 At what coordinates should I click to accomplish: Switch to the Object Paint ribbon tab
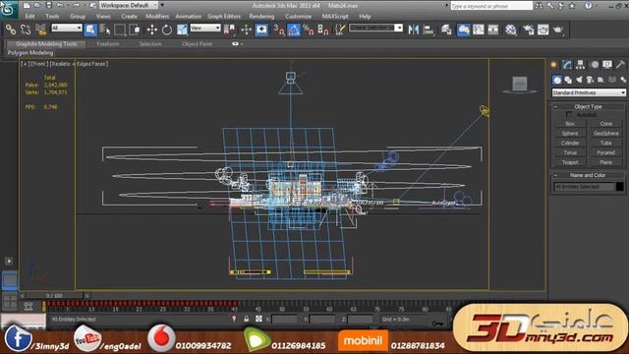[197, 43]
